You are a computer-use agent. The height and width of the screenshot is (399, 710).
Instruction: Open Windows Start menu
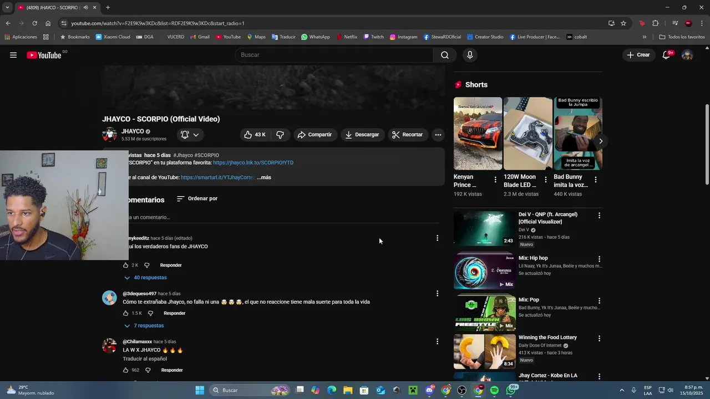(x=200, y=390)
